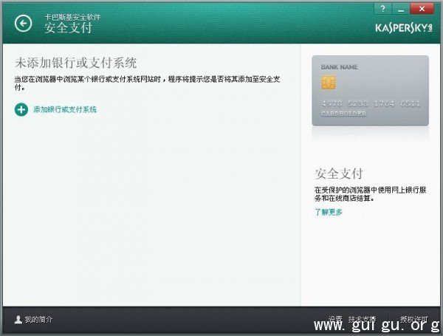The image size is (443, 336).
Task: Open the 了解更多 link
Action: pyautogui.click(x=329, y=212)
